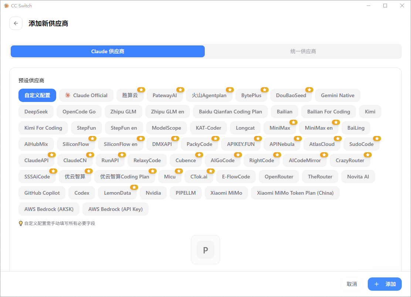Pick the PackyCode preset

pos(200,144)
